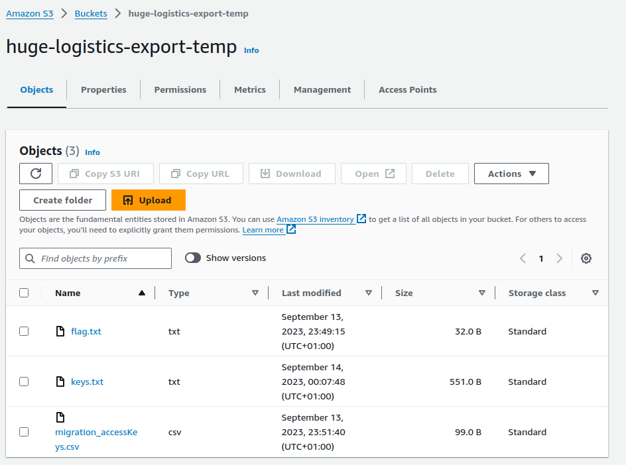The width and height of the screenshot is (626, 465).
Task: Check the box for flag.txt
Action: [24, 331]
